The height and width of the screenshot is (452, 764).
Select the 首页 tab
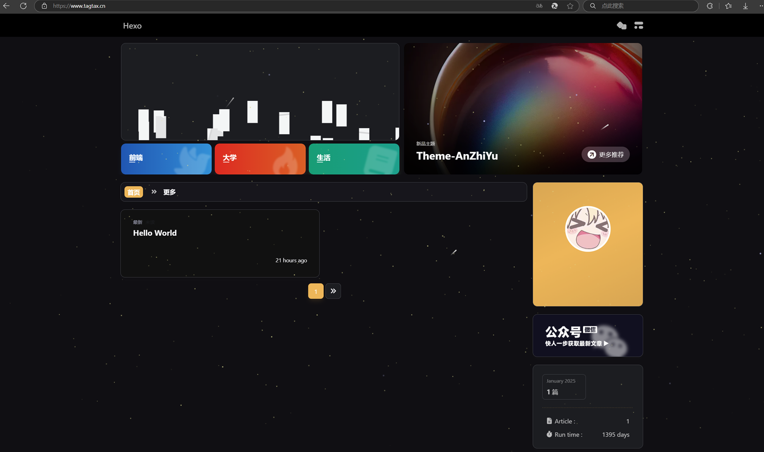134,192
